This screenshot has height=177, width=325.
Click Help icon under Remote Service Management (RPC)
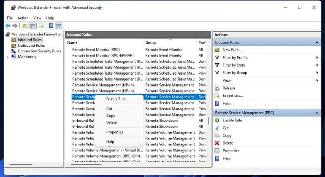tap(217, 158)
